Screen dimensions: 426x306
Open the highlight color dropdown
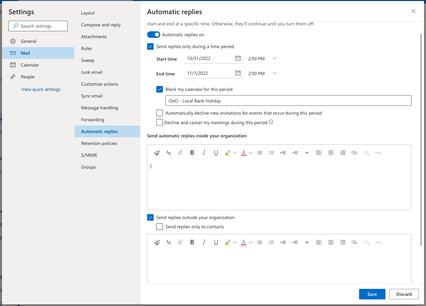234,153
